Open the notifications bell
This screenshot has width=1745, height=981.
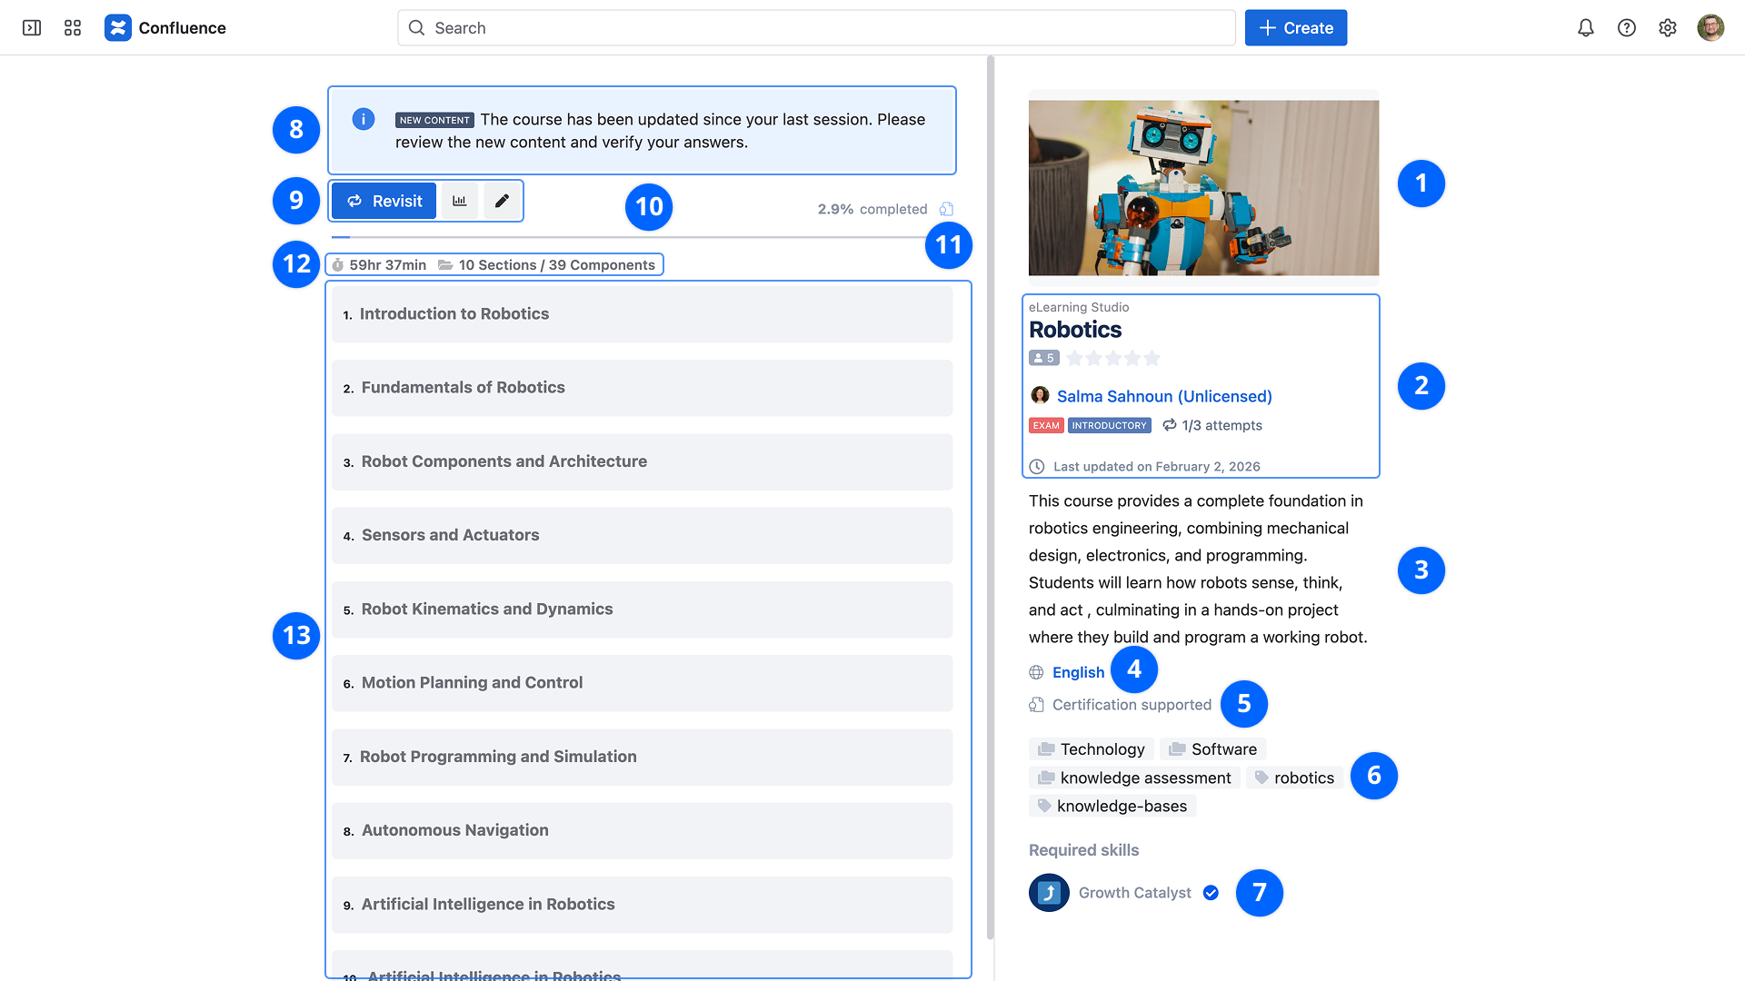(x=1585, y=28)
